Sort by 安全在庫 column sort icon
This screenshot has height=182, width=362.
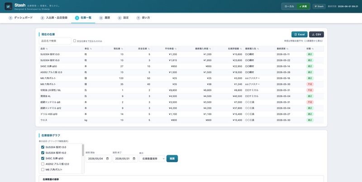(x=149, y=49)
